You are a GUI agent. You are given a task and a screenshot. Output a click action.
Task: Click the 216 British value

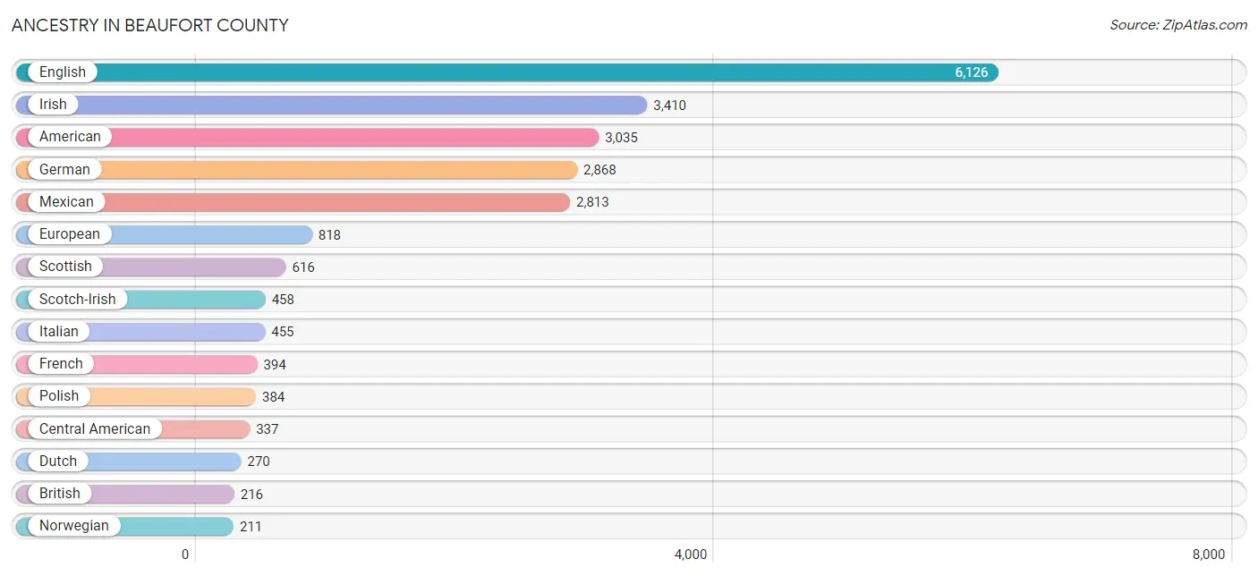pyautogui.click(x=251, y=495)
